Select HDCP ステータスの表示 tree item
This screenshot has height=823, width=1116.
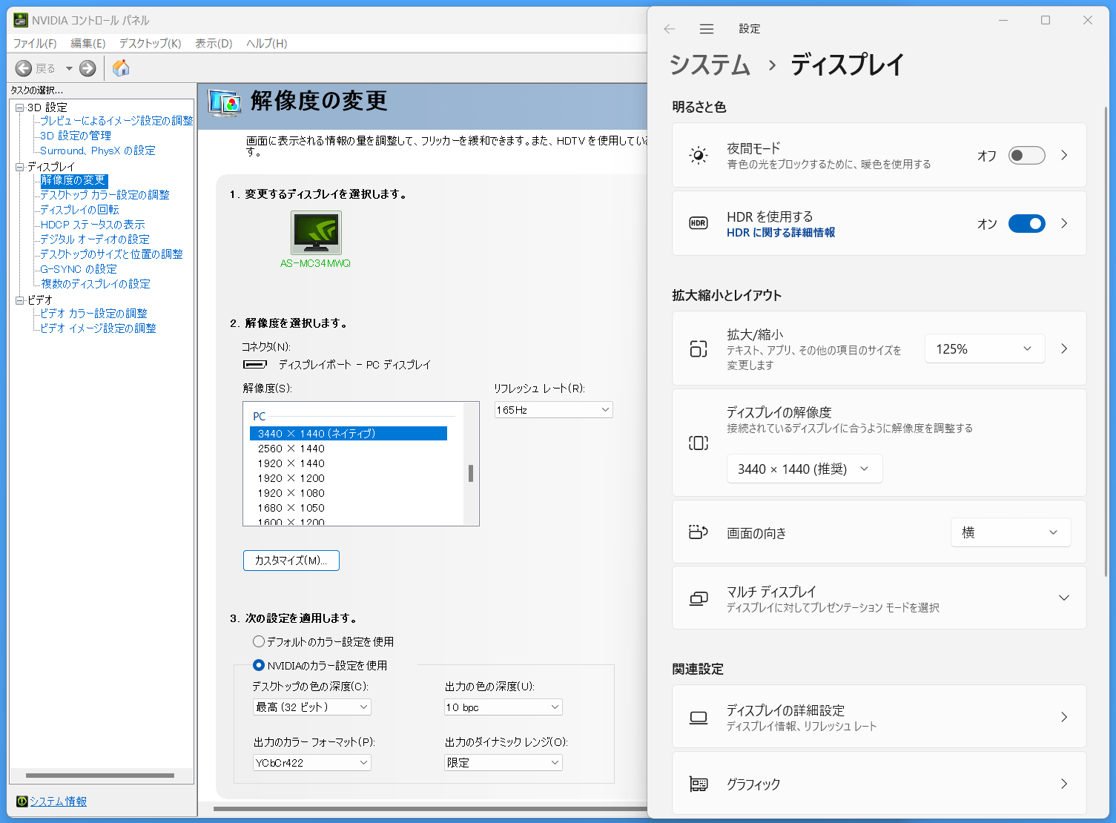coord(93,225)
